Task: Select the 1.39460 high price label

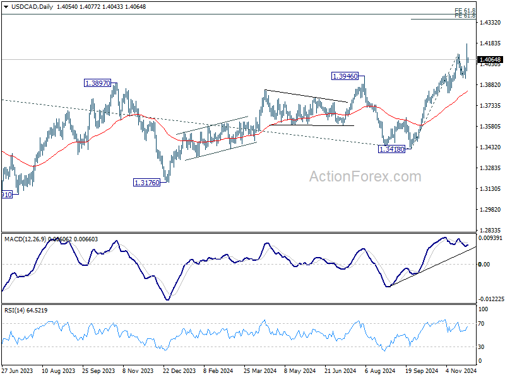Action: click(345, 76)
